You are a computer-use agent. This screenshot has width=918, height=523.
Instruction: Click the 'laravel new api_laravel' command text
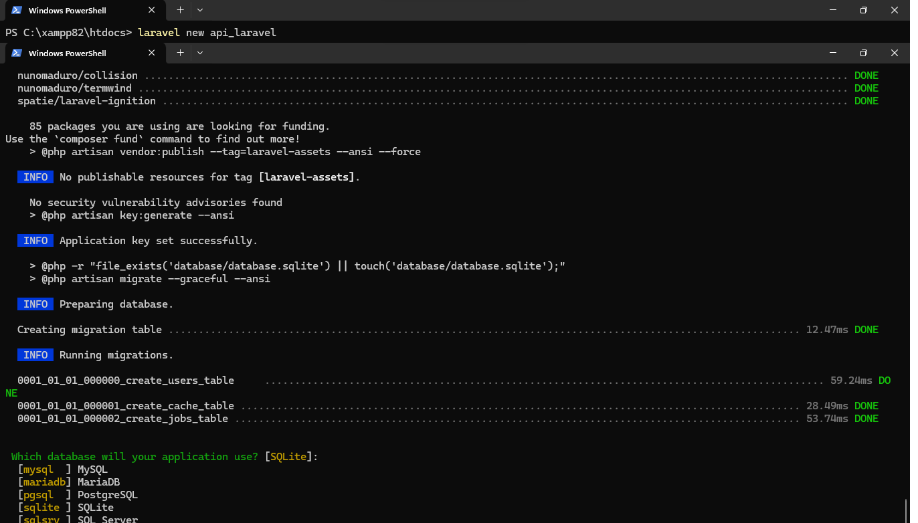(207, 32)
